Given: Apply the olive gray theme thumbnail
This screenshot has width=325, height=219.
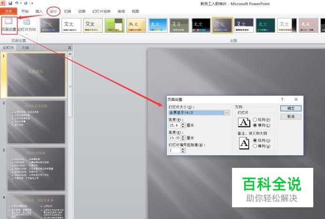Looking at the screenshot, I should (x=179, y=25).
